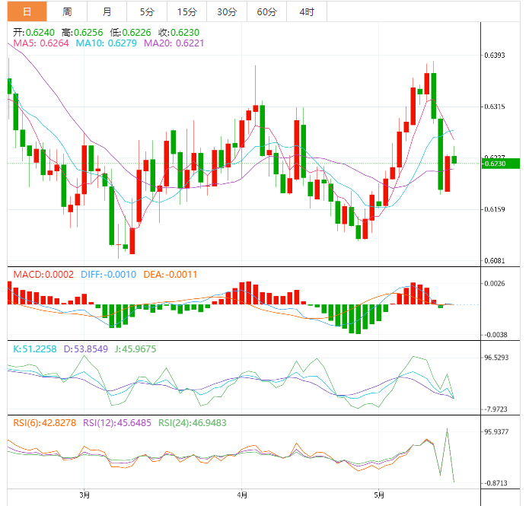
Task: Open the 60分 interval tab
Action: click(266, 11)
